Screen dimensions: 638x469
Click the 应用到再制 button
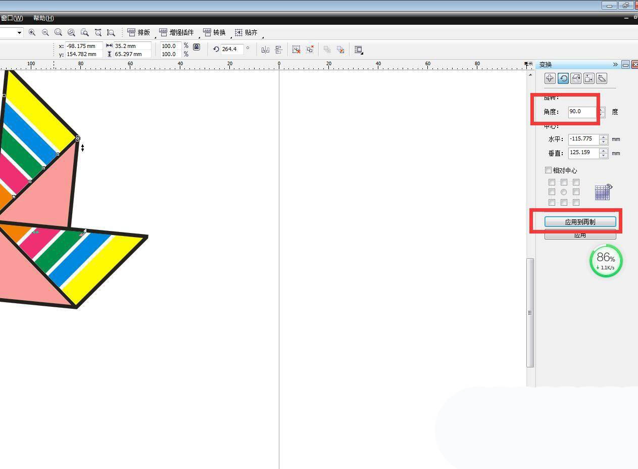(580, 222)
